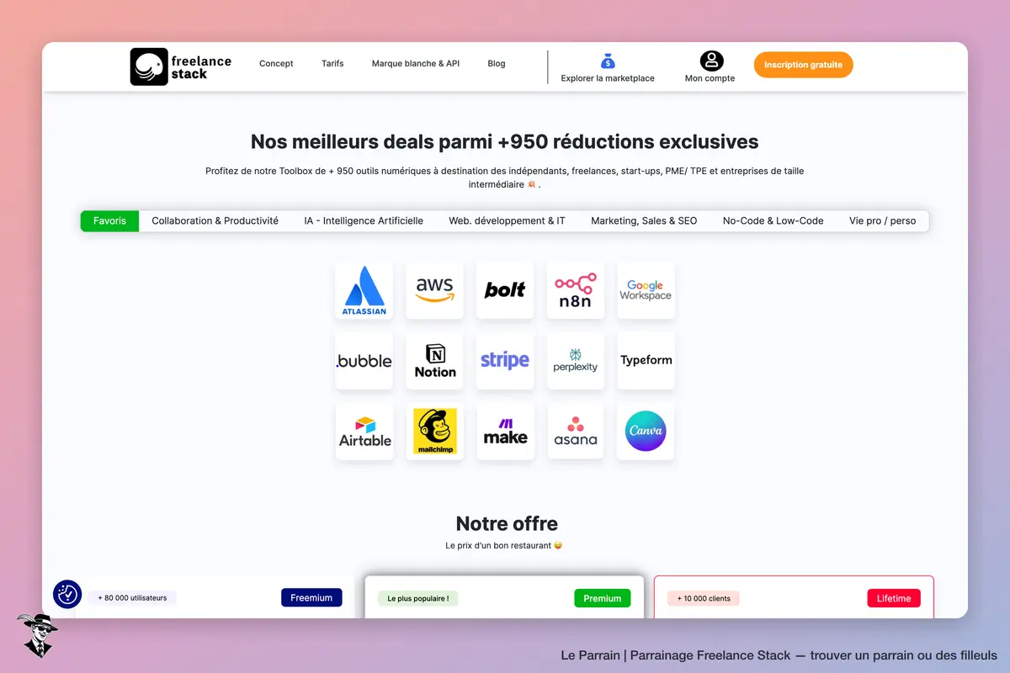Click the '+ 10 000 clients' badge
Screen dimensions: 1010x673
[704, 599]
